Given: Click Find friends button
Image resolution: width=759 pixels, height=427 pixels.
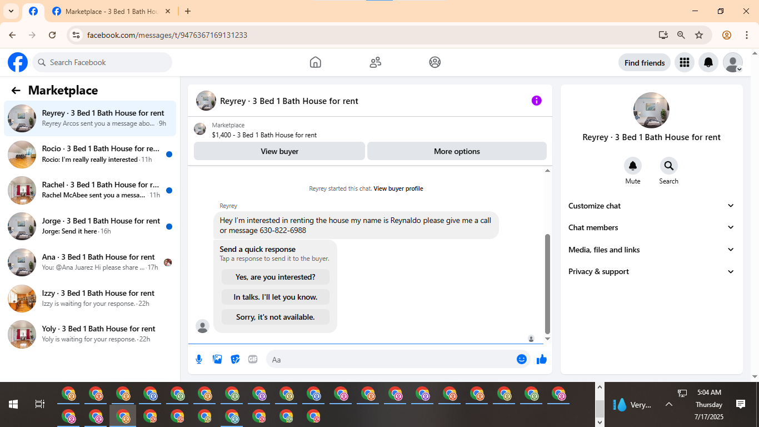Looking at the screenshot, I should coord(645,63).
